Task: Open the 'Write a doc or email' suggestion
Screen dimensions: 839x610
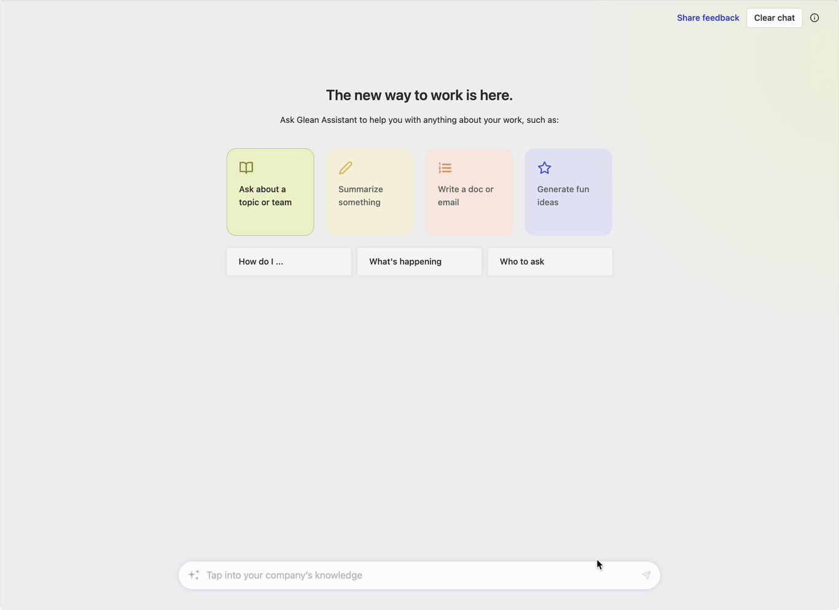Action: point(469,192)
